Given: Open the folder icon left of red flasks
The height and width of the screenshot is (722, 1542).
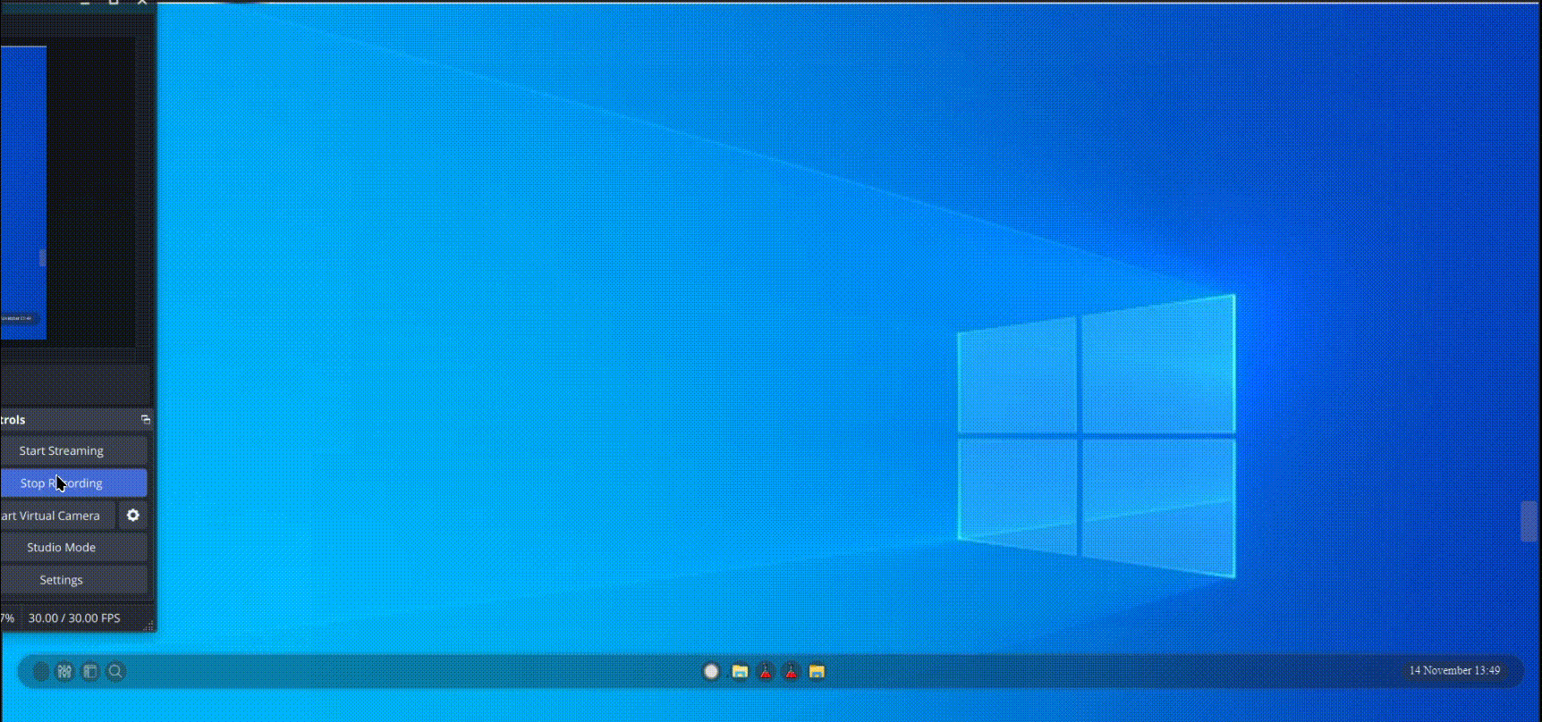Looking at the screenshot, I should (740, 671).
